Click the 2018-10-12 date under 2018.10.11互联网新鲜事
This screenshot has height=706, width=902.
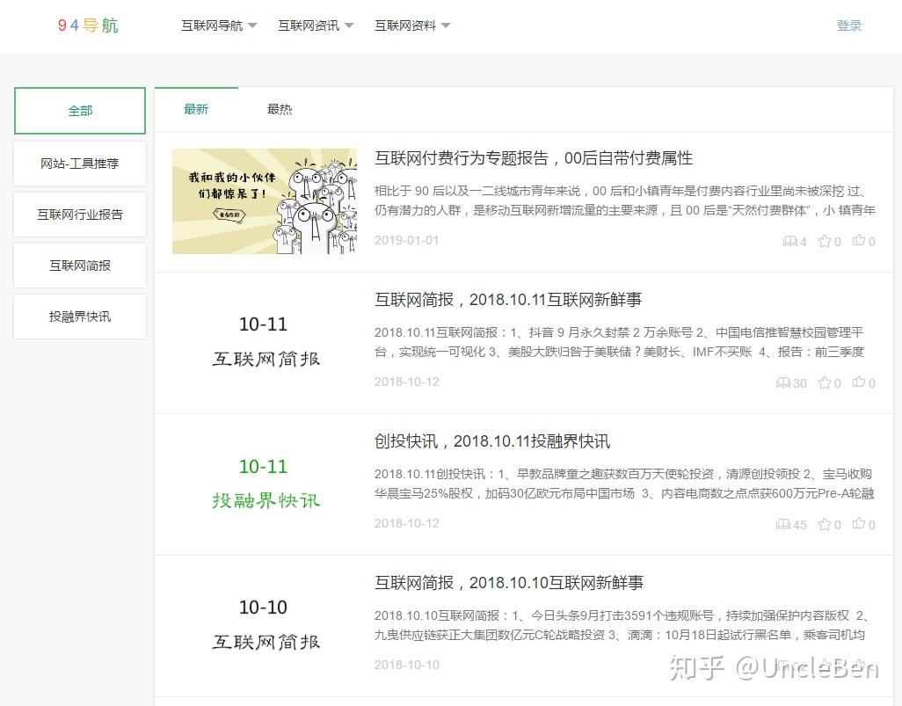pos(407,382)
